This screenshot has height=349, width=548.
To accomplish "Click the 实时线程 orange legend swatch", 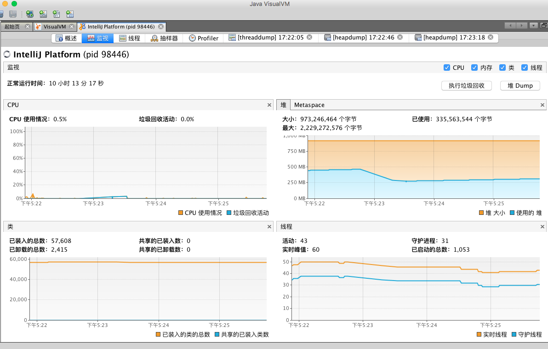I will click(x=479, y=334).
